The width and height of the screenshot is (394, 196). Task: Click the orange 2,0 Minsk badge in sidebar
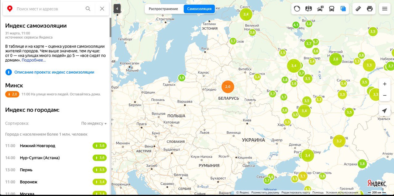pyautogui.click(x=12, y=94)
